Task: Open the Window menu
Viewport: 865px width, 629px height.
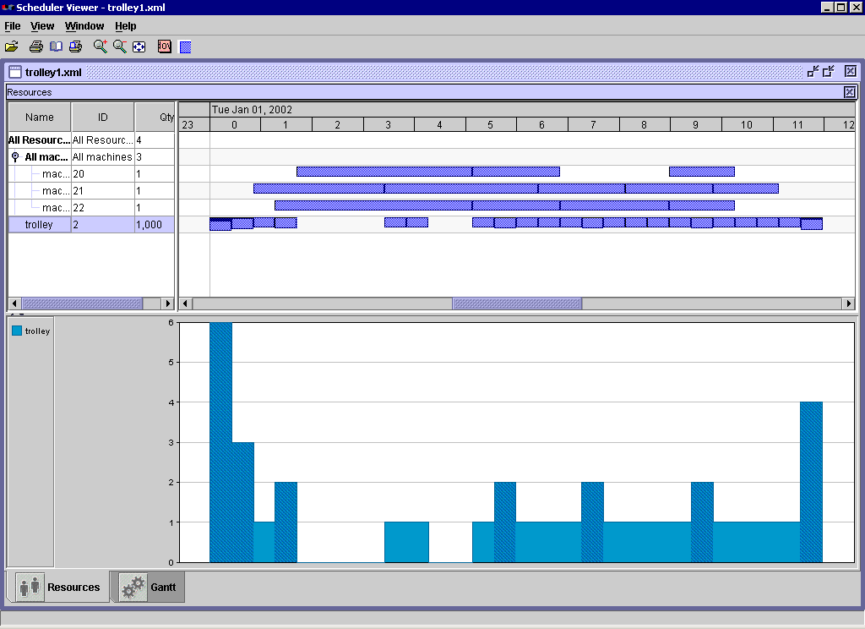Action: click(84, 26)
